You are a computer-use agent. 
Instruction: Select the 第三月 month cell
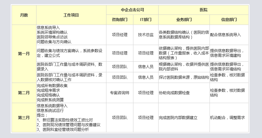[x=24, y=118]
